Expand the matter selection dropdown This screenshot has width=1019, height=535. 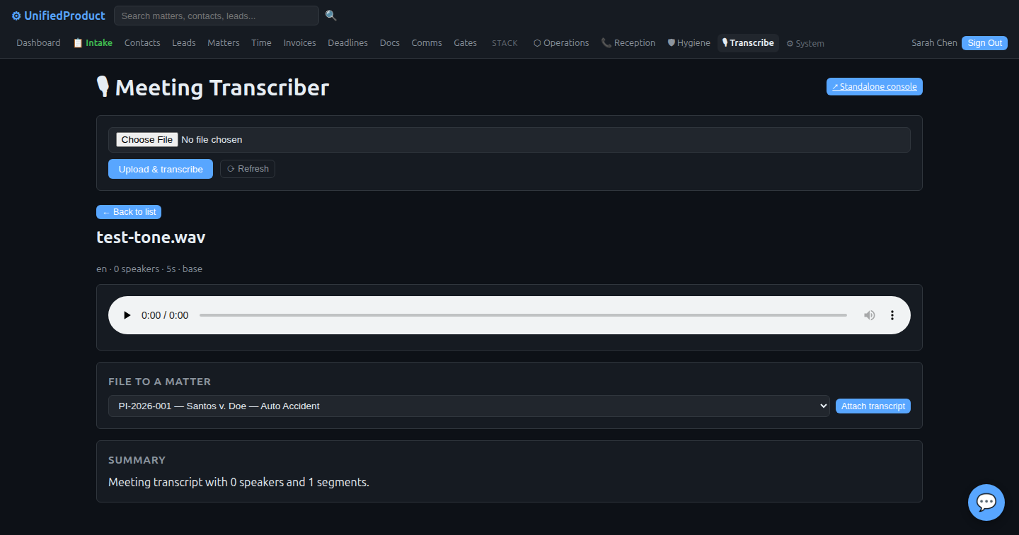coord(468,406)
